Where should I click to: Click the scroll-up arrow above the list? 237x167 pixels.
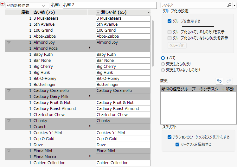[149, 12]
